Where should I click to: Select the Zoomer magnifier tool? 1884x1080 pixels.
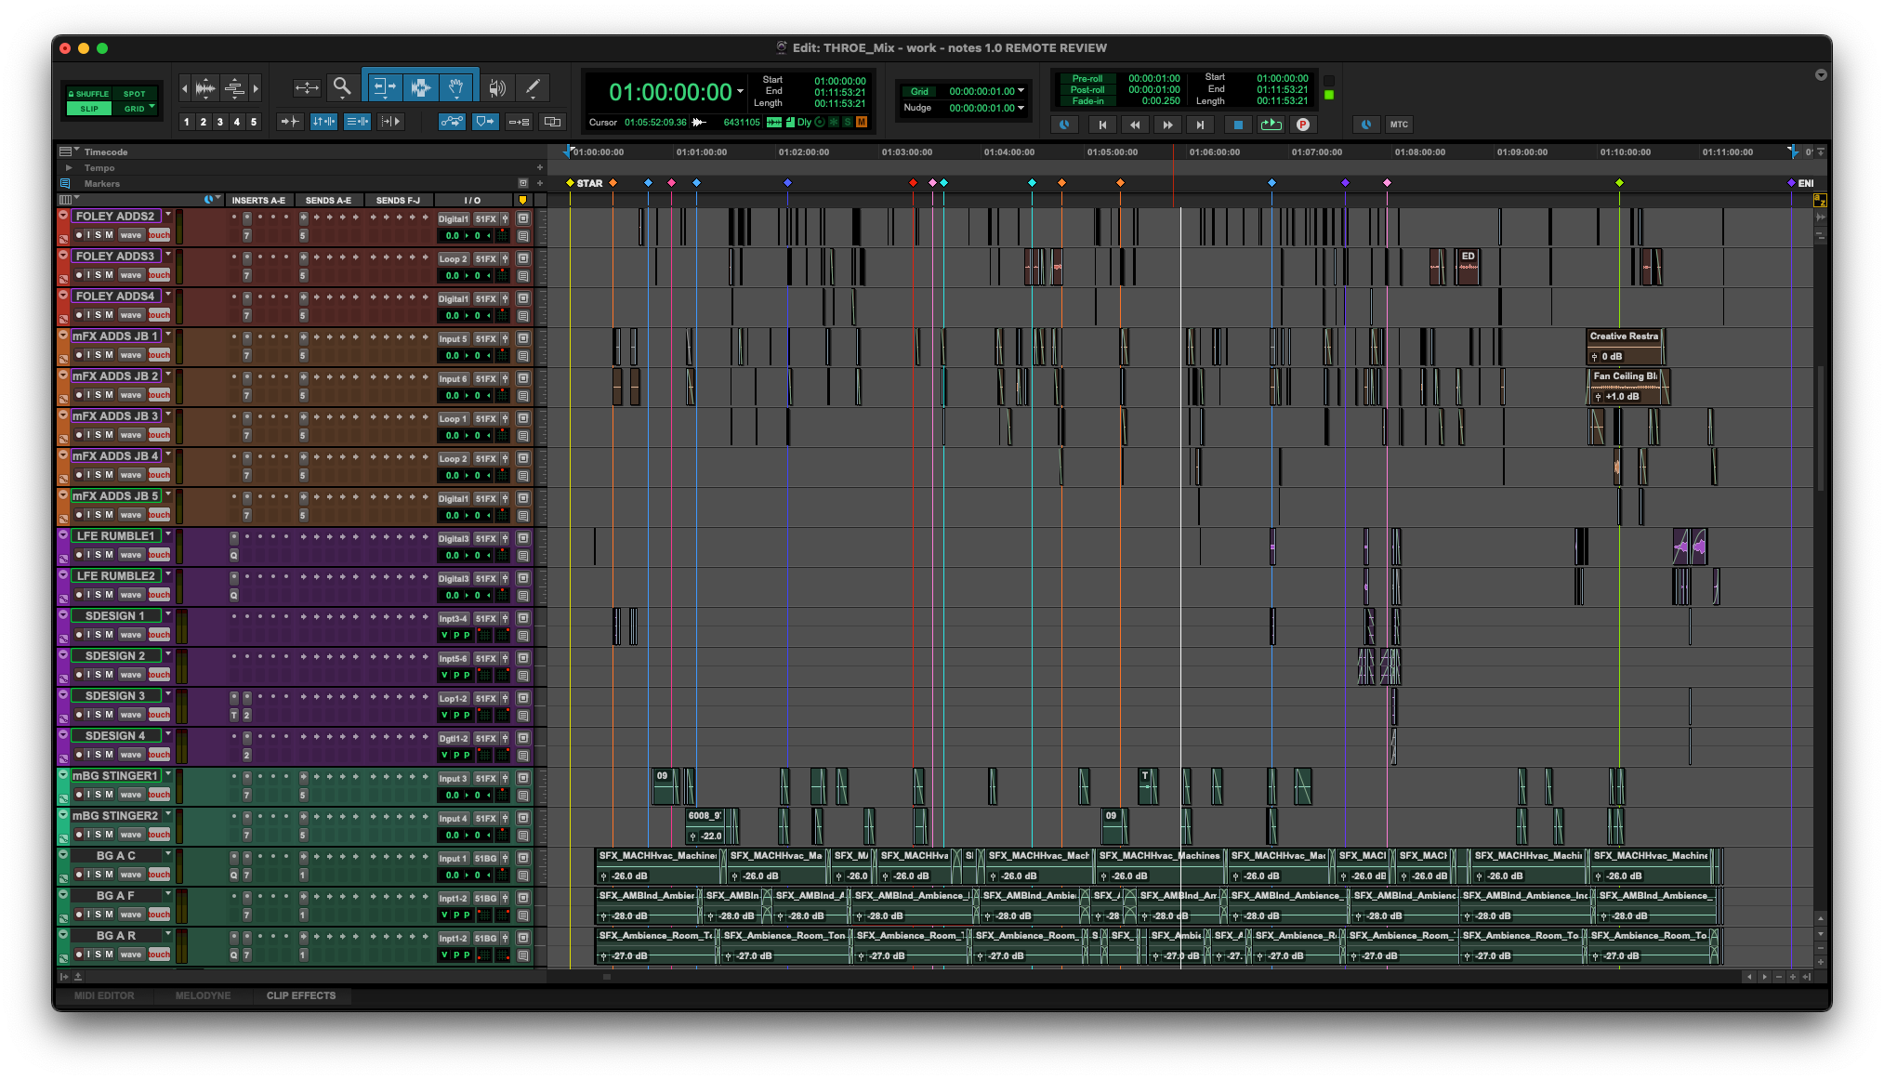pos(342,87)
